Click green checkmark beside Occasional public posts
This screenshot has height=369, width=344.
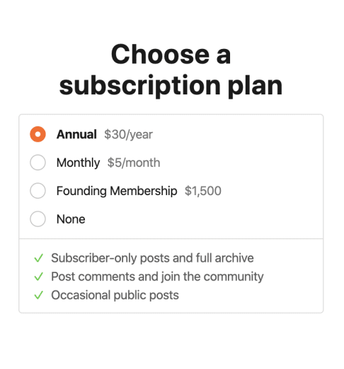38,295
